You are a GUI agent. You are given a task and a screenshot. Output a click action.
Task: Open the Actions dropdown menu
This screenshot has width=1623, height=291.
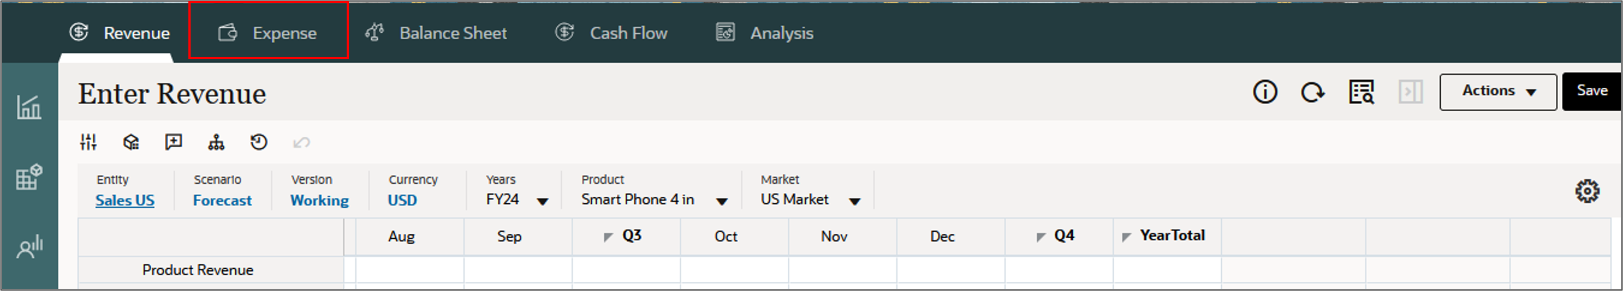pos(1498,92)
